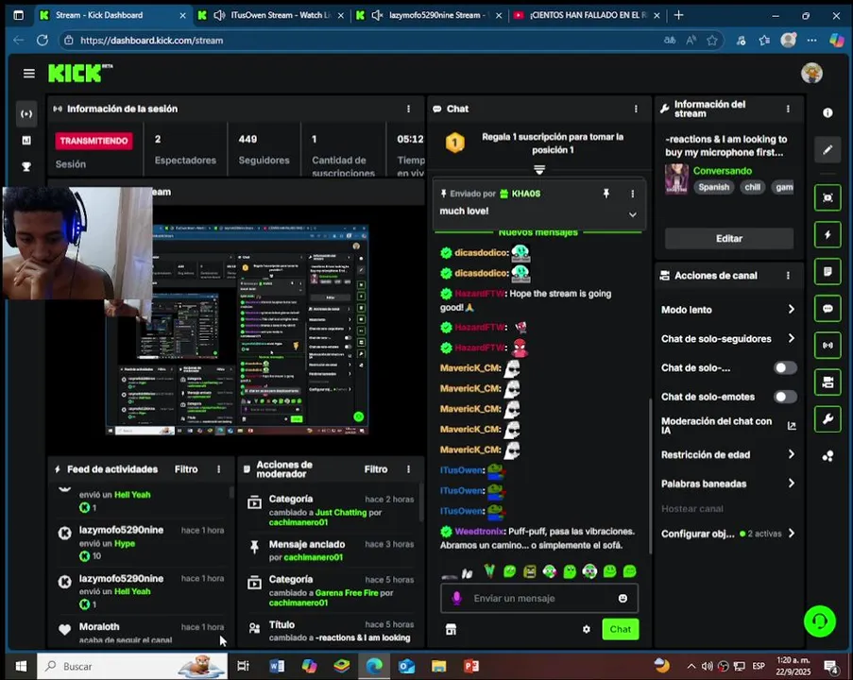Image resolution: width=853 pixels, height=680 pixels.
Task: Click the Editar stream info button
Action: pos(729,238)
